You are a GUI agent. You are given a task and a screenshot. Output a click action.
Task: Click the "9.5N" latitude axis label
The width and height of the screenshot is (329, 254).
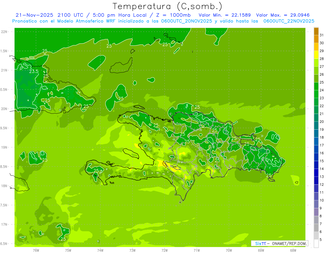pyautogui.click(x=4, y=128)
